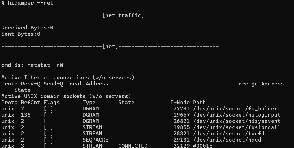
Task: Click the 'RefCnt' column header
Action: pyautogui.click(x=30, y=103)
